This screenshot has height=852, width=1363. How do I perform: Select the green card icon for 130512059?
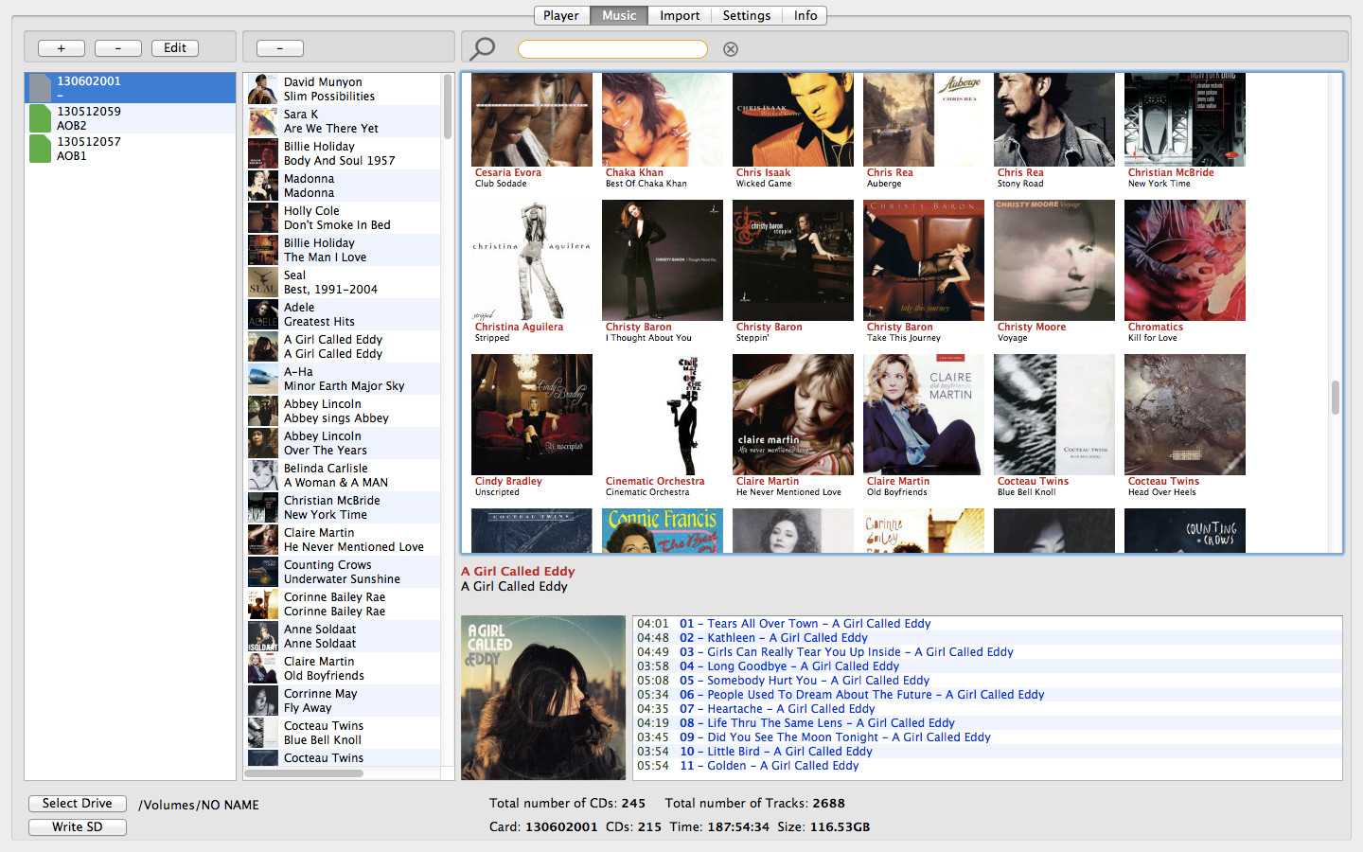pos(40,118)
